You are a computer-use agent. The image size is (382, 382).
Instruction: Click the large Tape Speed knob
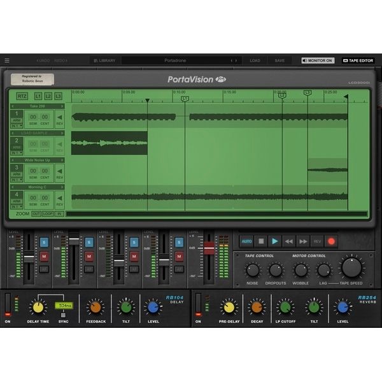(351, 267)
